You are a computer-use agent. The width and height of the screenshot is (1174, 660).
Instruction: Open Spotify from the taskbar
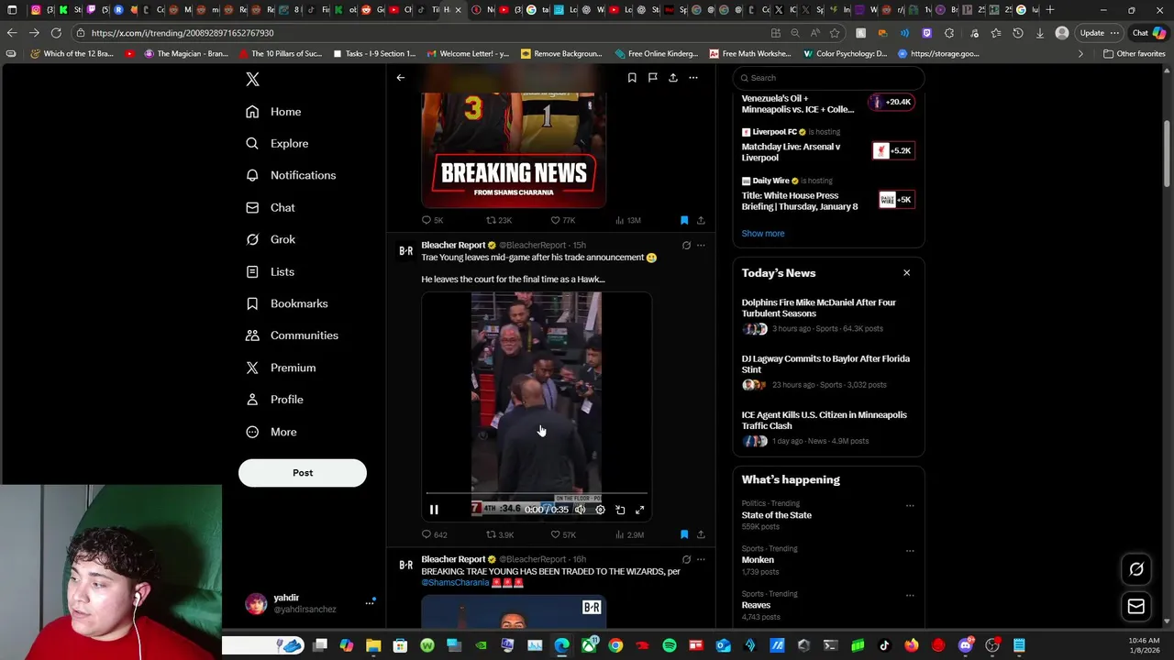[670, 645]
